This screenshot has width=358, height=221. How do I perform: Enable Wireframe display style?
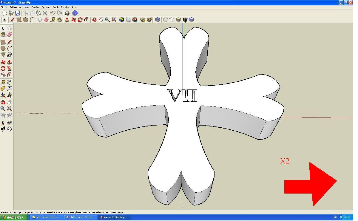165,20
